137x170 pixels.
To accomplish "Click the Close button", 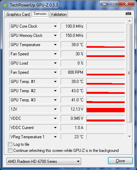I will (x=120, y=161).
